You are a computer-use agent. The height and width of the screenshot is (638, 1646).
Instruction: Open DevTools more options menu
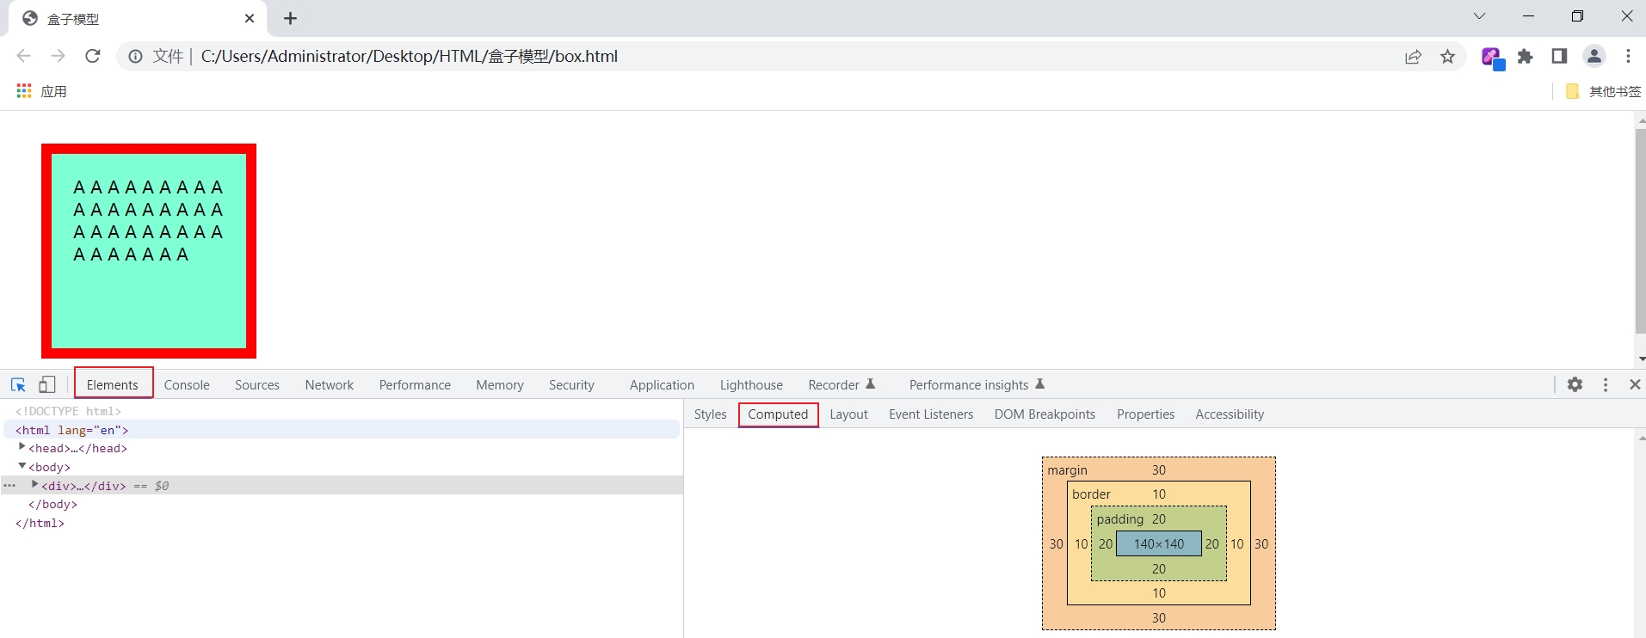click(1606, 385)
